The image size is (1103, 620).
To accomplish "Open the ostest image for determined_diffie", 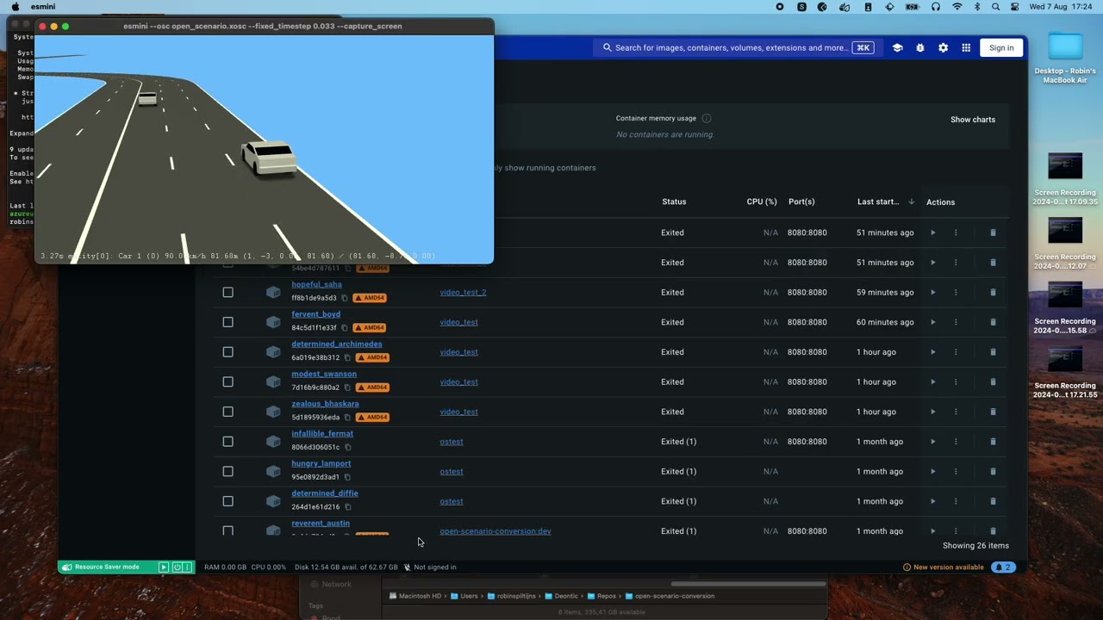I will click(452, 501).
